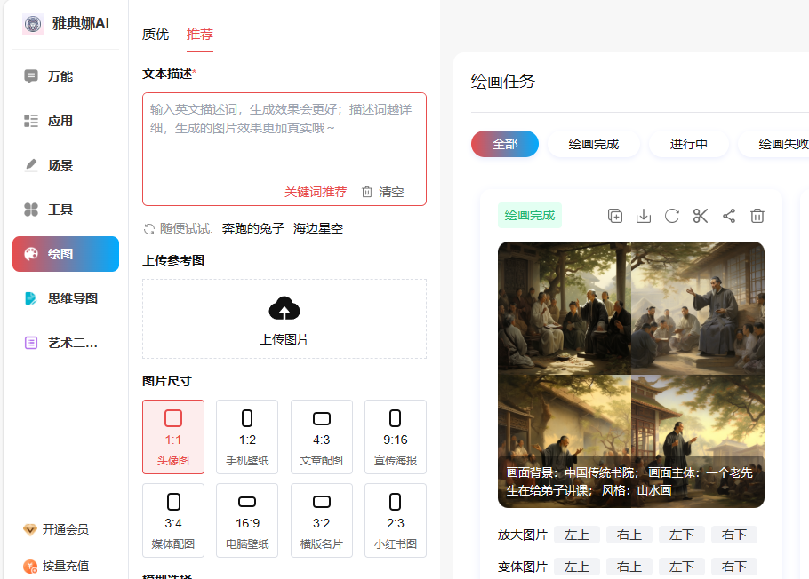Click 变体图片 右上 button

pyautogui.click(x=629, y=567)
